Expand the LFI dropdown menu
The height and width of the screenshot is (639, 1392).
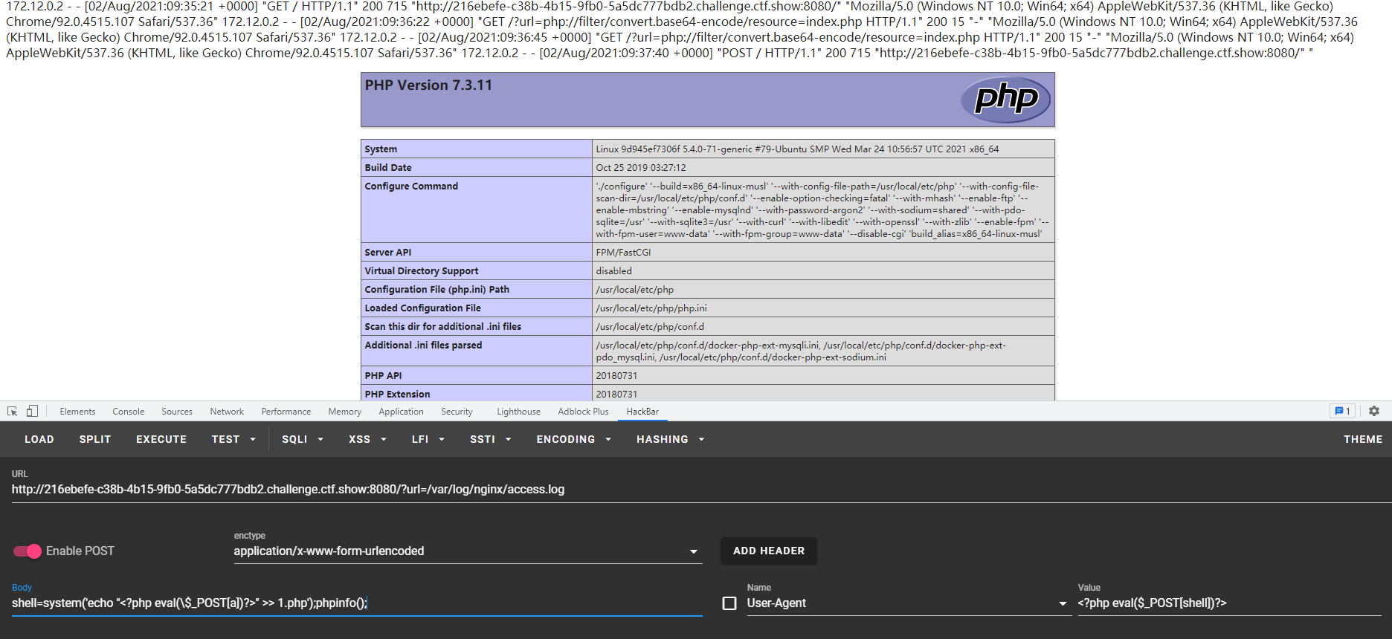428,439
